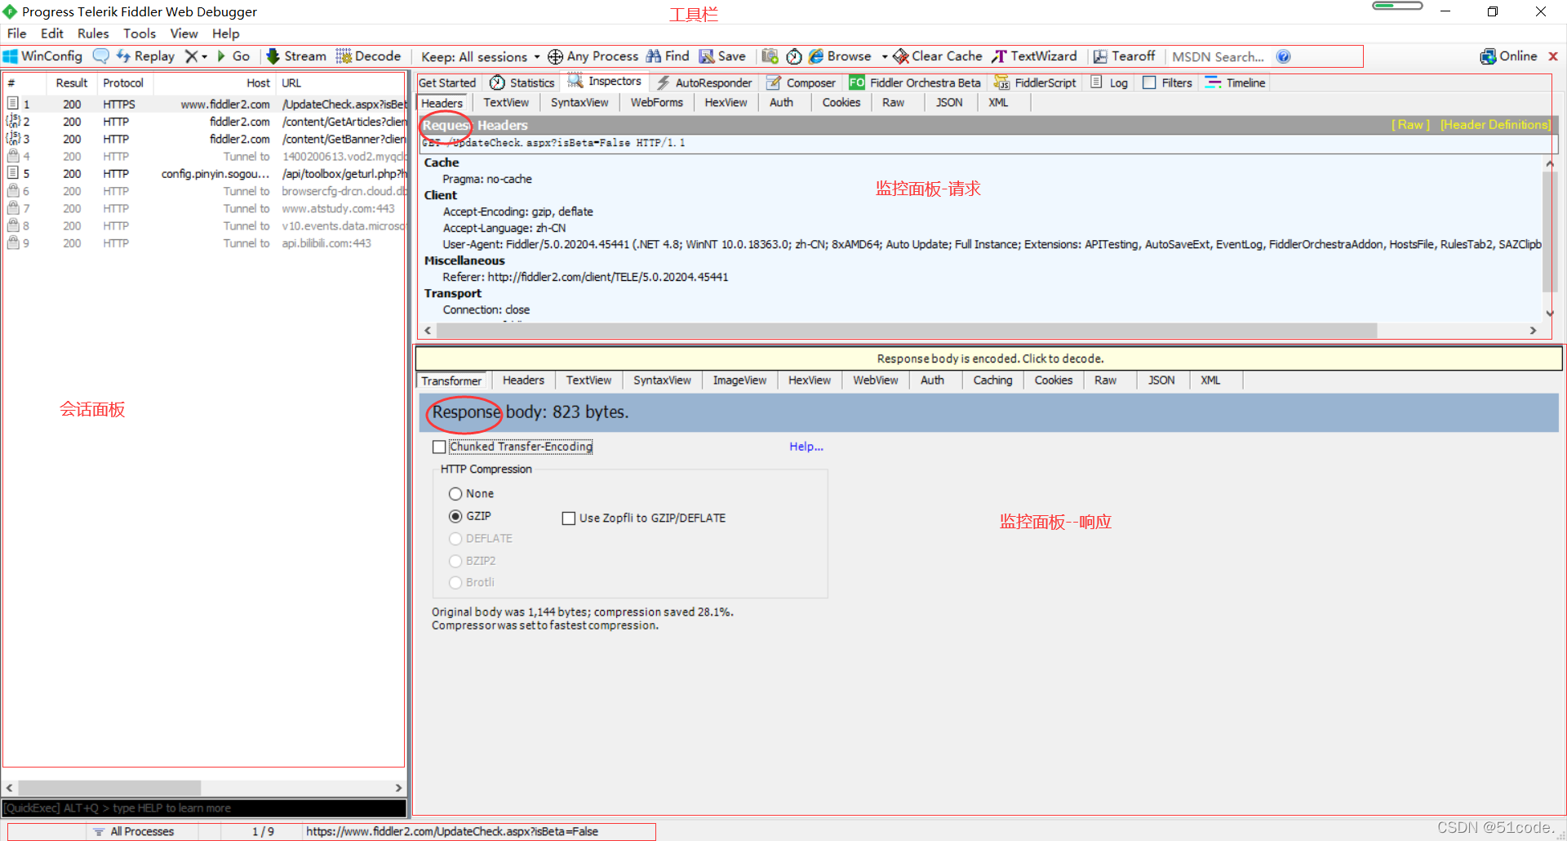Select the DEFLATE radio button
The width and height of the screenshot is (1567, 841).
tap(455, 539)
